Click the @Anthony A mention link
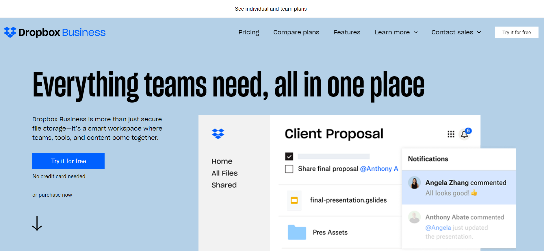The image size is (544, 251). point(379,169)
